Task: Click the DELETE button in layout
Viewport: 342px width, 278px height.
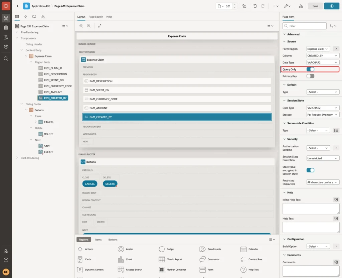Action: pos(110,184)
